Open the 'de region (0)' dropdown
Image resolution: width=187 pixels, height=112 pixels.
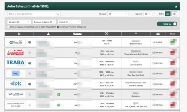click(19, 22)
